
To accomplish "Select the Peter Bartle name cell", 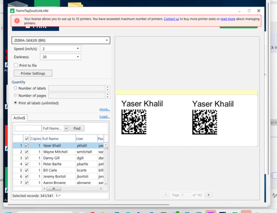I will tap(58, 164).
